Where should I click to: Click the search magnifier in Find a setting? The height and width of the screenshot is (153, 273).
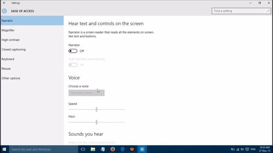(x=268, y=11)
